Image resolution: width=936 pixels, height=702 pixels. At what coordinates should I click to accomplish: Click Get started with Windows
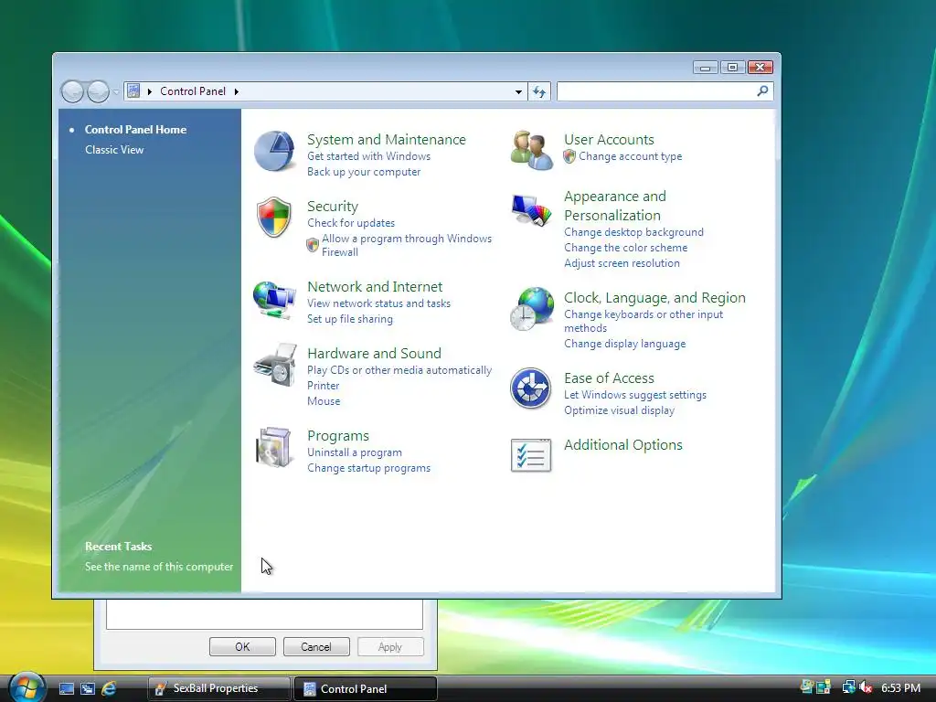coord(368,155)
